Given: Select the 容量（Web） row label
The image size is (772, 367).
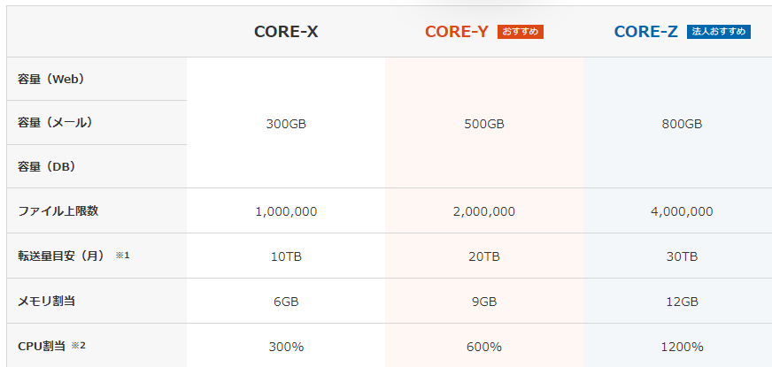Looking at the screenshot, I should point(51,80).
